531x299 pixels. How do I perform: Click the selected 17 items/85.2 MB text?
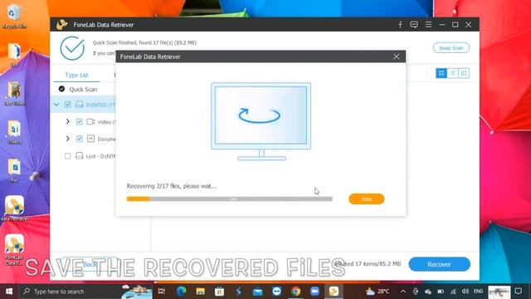click(367, 264)
